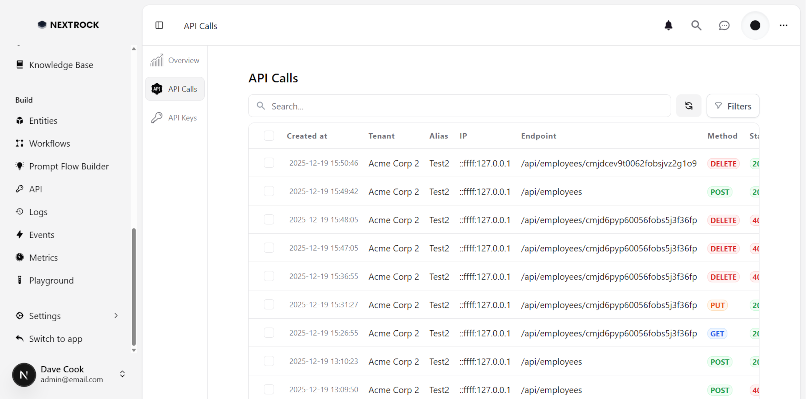This screenshot has width=806, height=399.
Task: Click the notifications bell icon
Action: click(x=668, y=25)
